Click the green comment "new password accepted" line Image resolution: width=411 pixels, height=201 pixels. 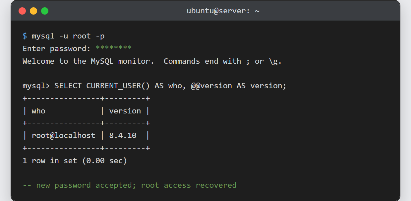[x=130, y=185]
